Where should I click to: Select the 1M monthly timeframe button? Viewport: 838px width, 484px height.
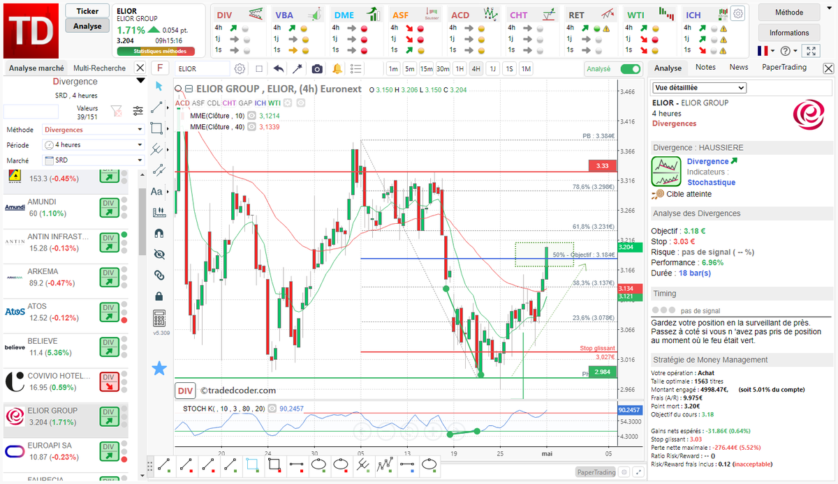click(526, 68)
